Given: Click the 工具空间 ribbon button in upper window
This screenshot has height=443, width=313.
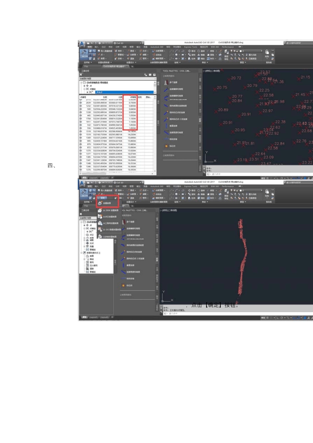Looking at the screenshot, I should [x=84, y=54].
